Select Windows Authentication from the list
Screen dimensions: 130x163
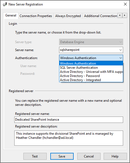click(91, 63)
